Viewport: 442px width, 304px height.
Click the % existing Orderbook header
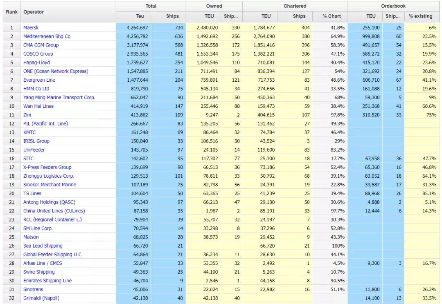point(422,16)
